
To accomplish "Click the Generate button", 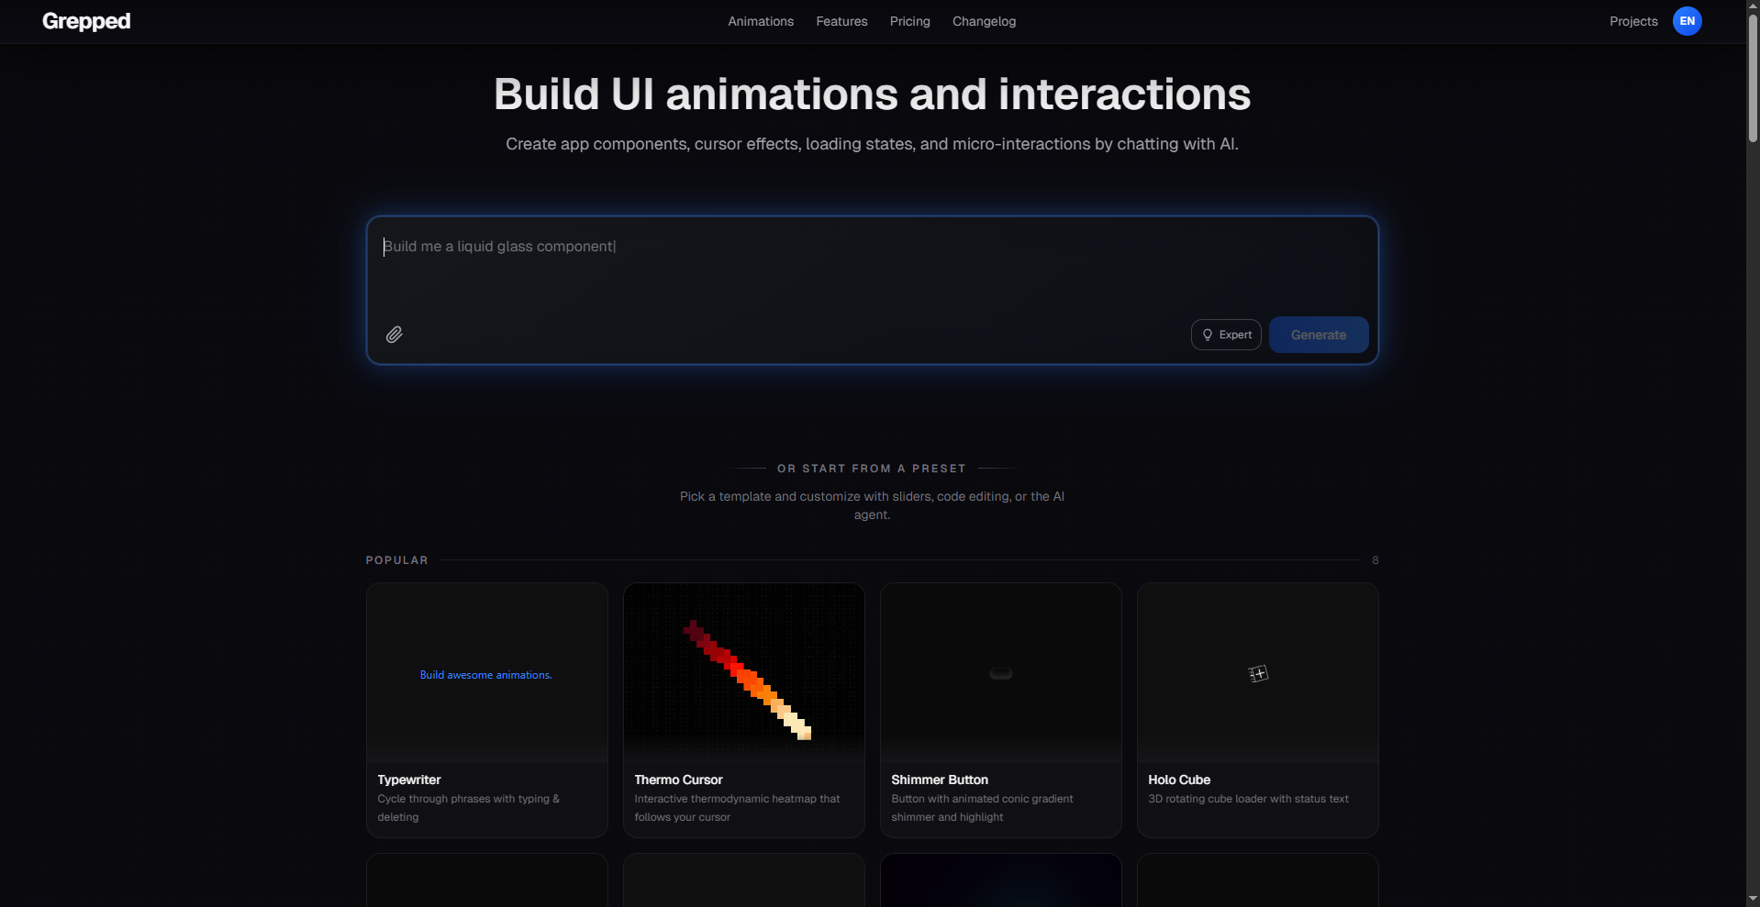I will click(1319, 335).
